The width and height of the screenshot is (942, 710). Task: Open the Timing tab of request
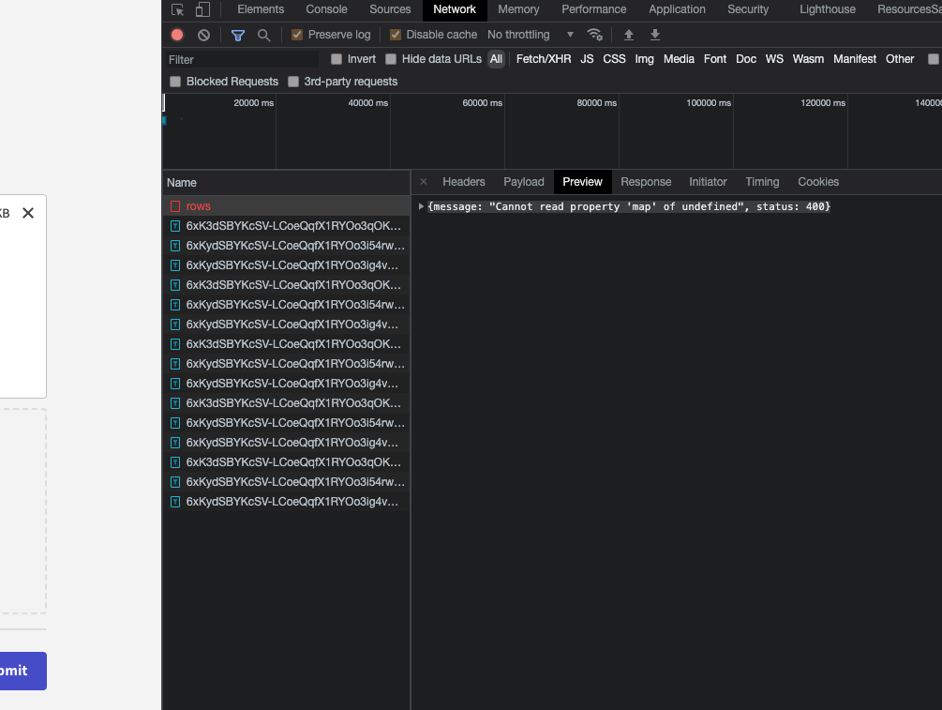[762, 182]
